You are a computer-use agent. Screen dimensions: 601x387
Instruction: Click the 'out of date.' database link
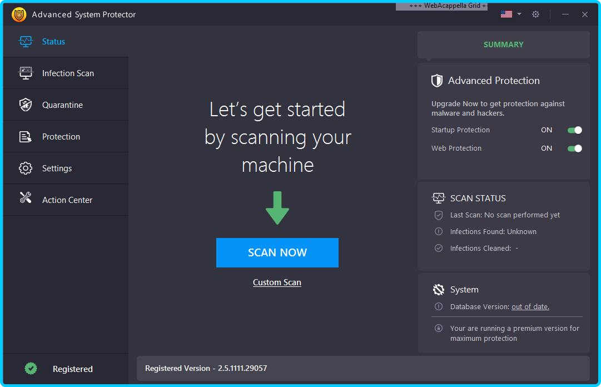pos(530,306)
